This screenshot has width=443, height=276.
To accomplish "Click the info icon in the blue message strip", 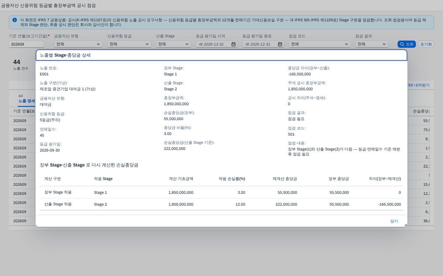I will coord(14,20).
